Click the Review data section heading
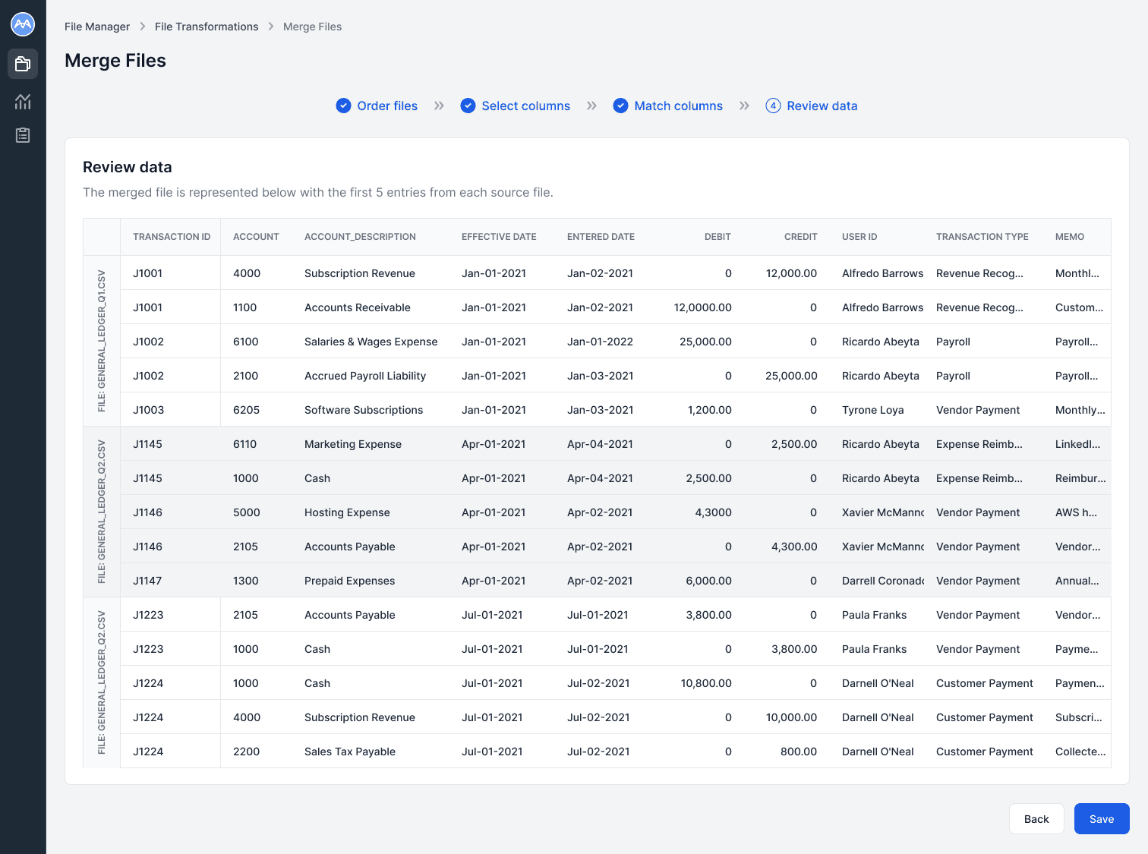The width and height of the screenshot is (1148, 854). pyautogui.click(x=128, y=167)
